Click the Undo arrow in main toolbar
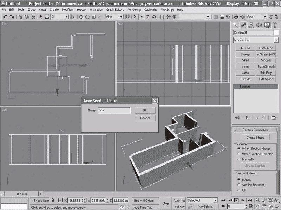 click(x=5, y=17)
